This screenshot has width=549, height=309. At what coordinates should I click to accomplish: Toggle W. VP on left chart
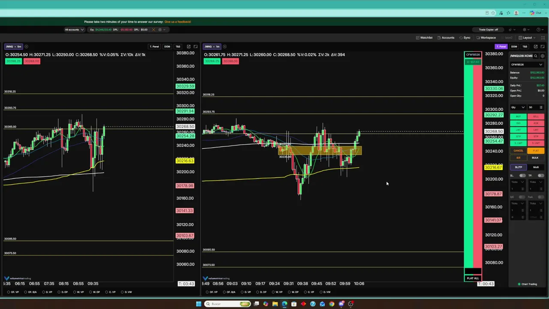(78, 292)
